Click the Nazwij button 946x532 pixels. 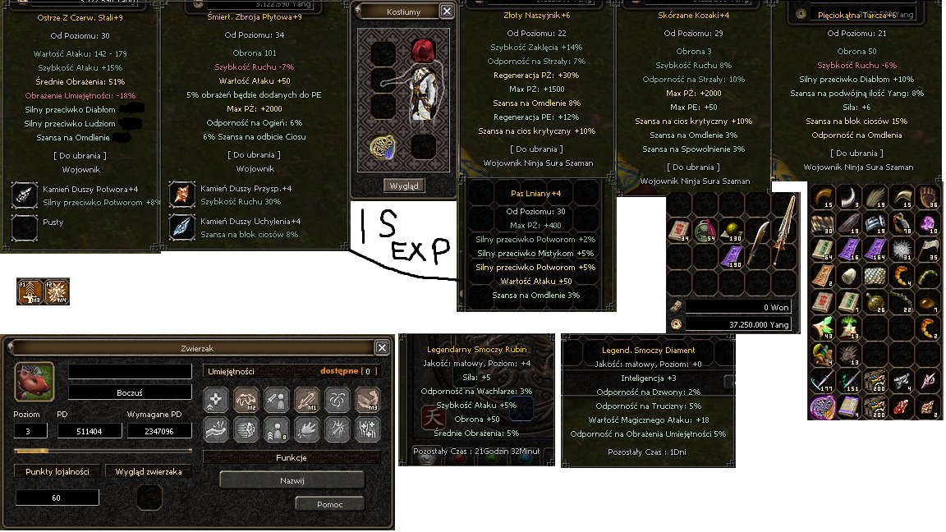(x=292, y=481)
